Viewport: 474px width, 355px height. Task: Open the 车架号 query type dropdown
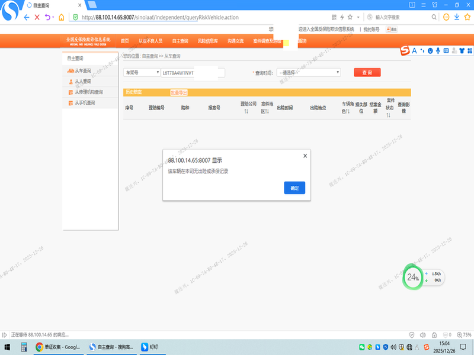coord(142,72)
